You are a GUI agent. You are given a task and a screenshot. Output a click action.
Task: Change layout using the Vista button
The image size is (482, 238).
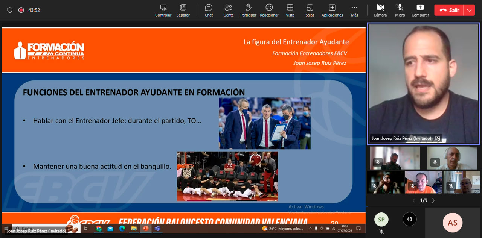(x=290, y=10)
